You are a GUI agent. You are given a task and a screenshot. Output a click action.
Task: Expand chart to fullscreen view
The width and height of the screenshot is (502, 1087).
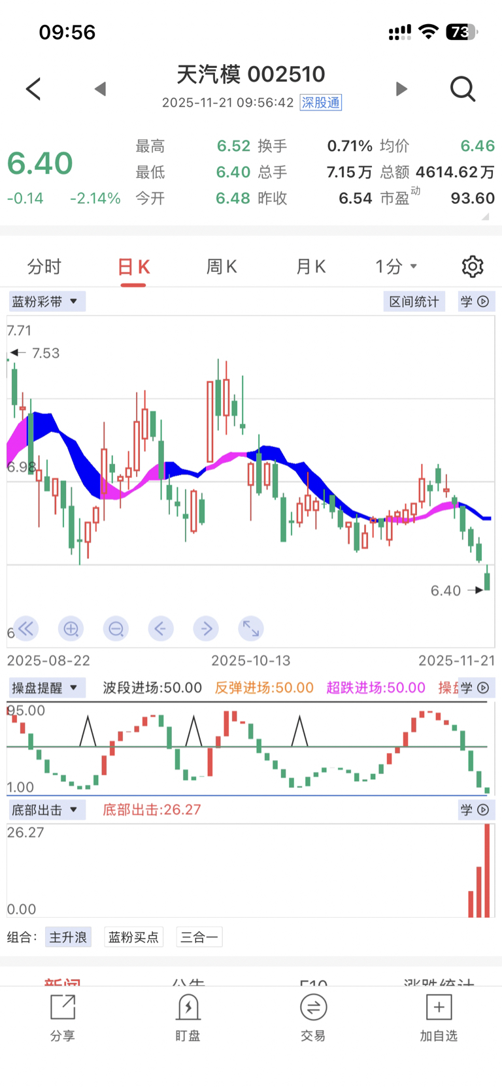pos(250,629)
